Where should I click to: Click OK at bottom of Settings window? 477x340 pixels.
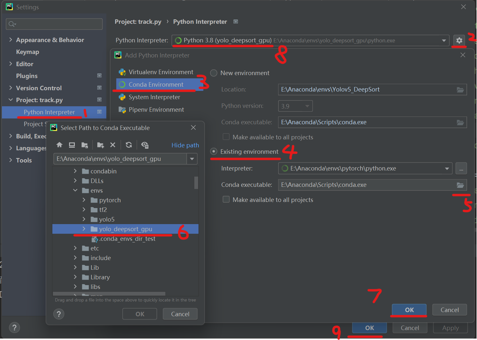tap(369, 328)
